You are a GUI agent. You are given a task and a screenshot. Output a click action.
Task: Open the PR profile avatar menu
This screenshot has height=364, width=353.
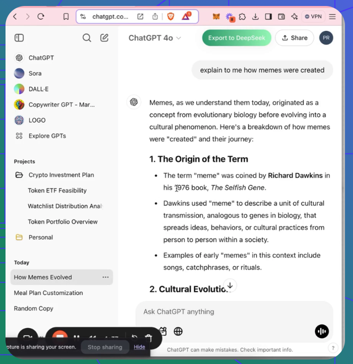coord(326,38)
